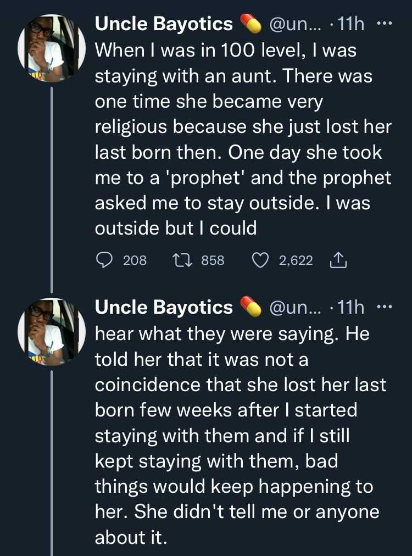Open the first tweet's profile picture
The width and height of the screenshot is (412, 556).
pyautogui.click(x=49, y=49)
